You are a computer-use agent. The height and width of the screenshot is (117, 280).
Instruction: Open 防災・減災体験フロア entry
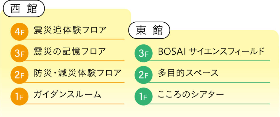coord(77,73)
